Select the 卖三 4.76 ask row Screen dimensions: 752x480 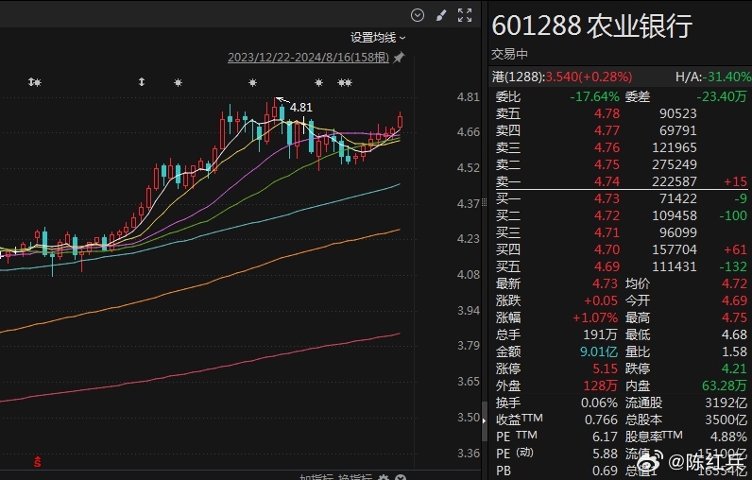[620, 147]
